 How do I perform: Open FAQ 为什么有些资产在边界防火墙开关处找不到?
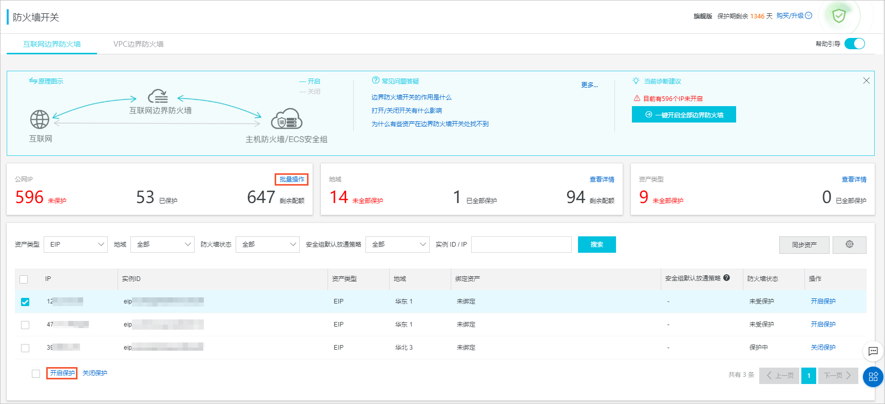430,124
